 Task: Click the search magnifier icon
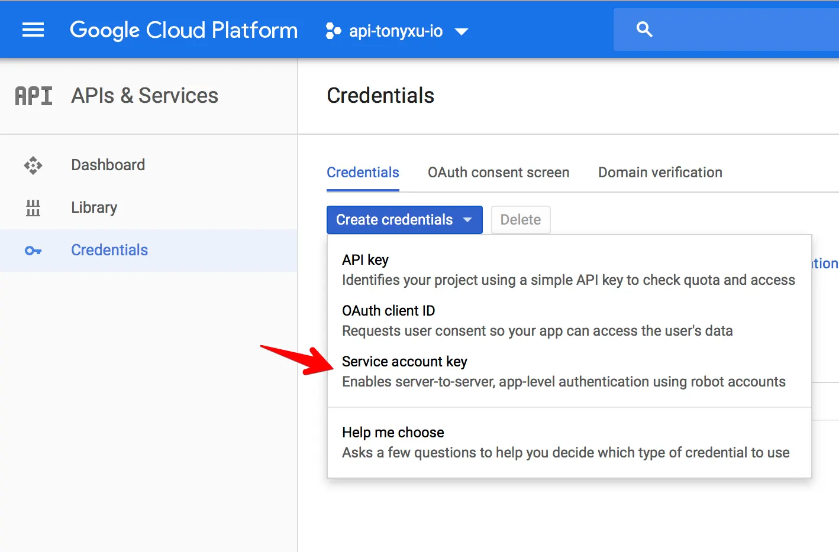tap(644, 30)
